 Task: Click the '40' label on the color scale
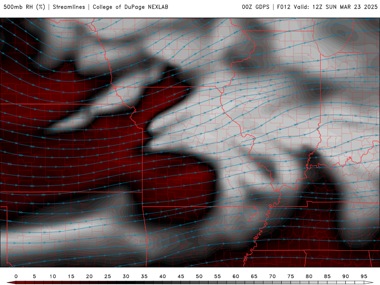tap(162, 276)
